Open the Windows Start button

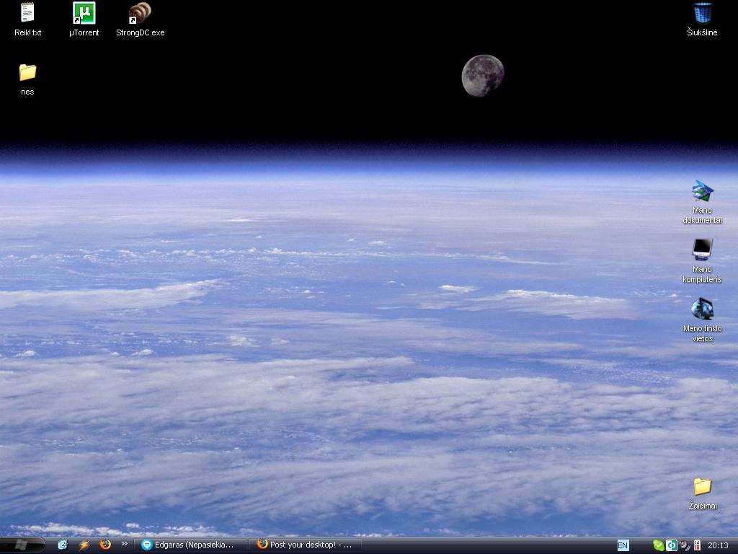click(x=22, y=545)
